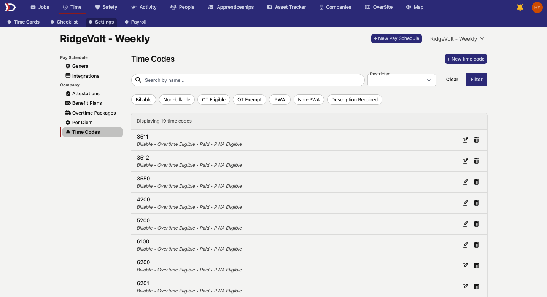Edit time code 3511

[465, 140]
